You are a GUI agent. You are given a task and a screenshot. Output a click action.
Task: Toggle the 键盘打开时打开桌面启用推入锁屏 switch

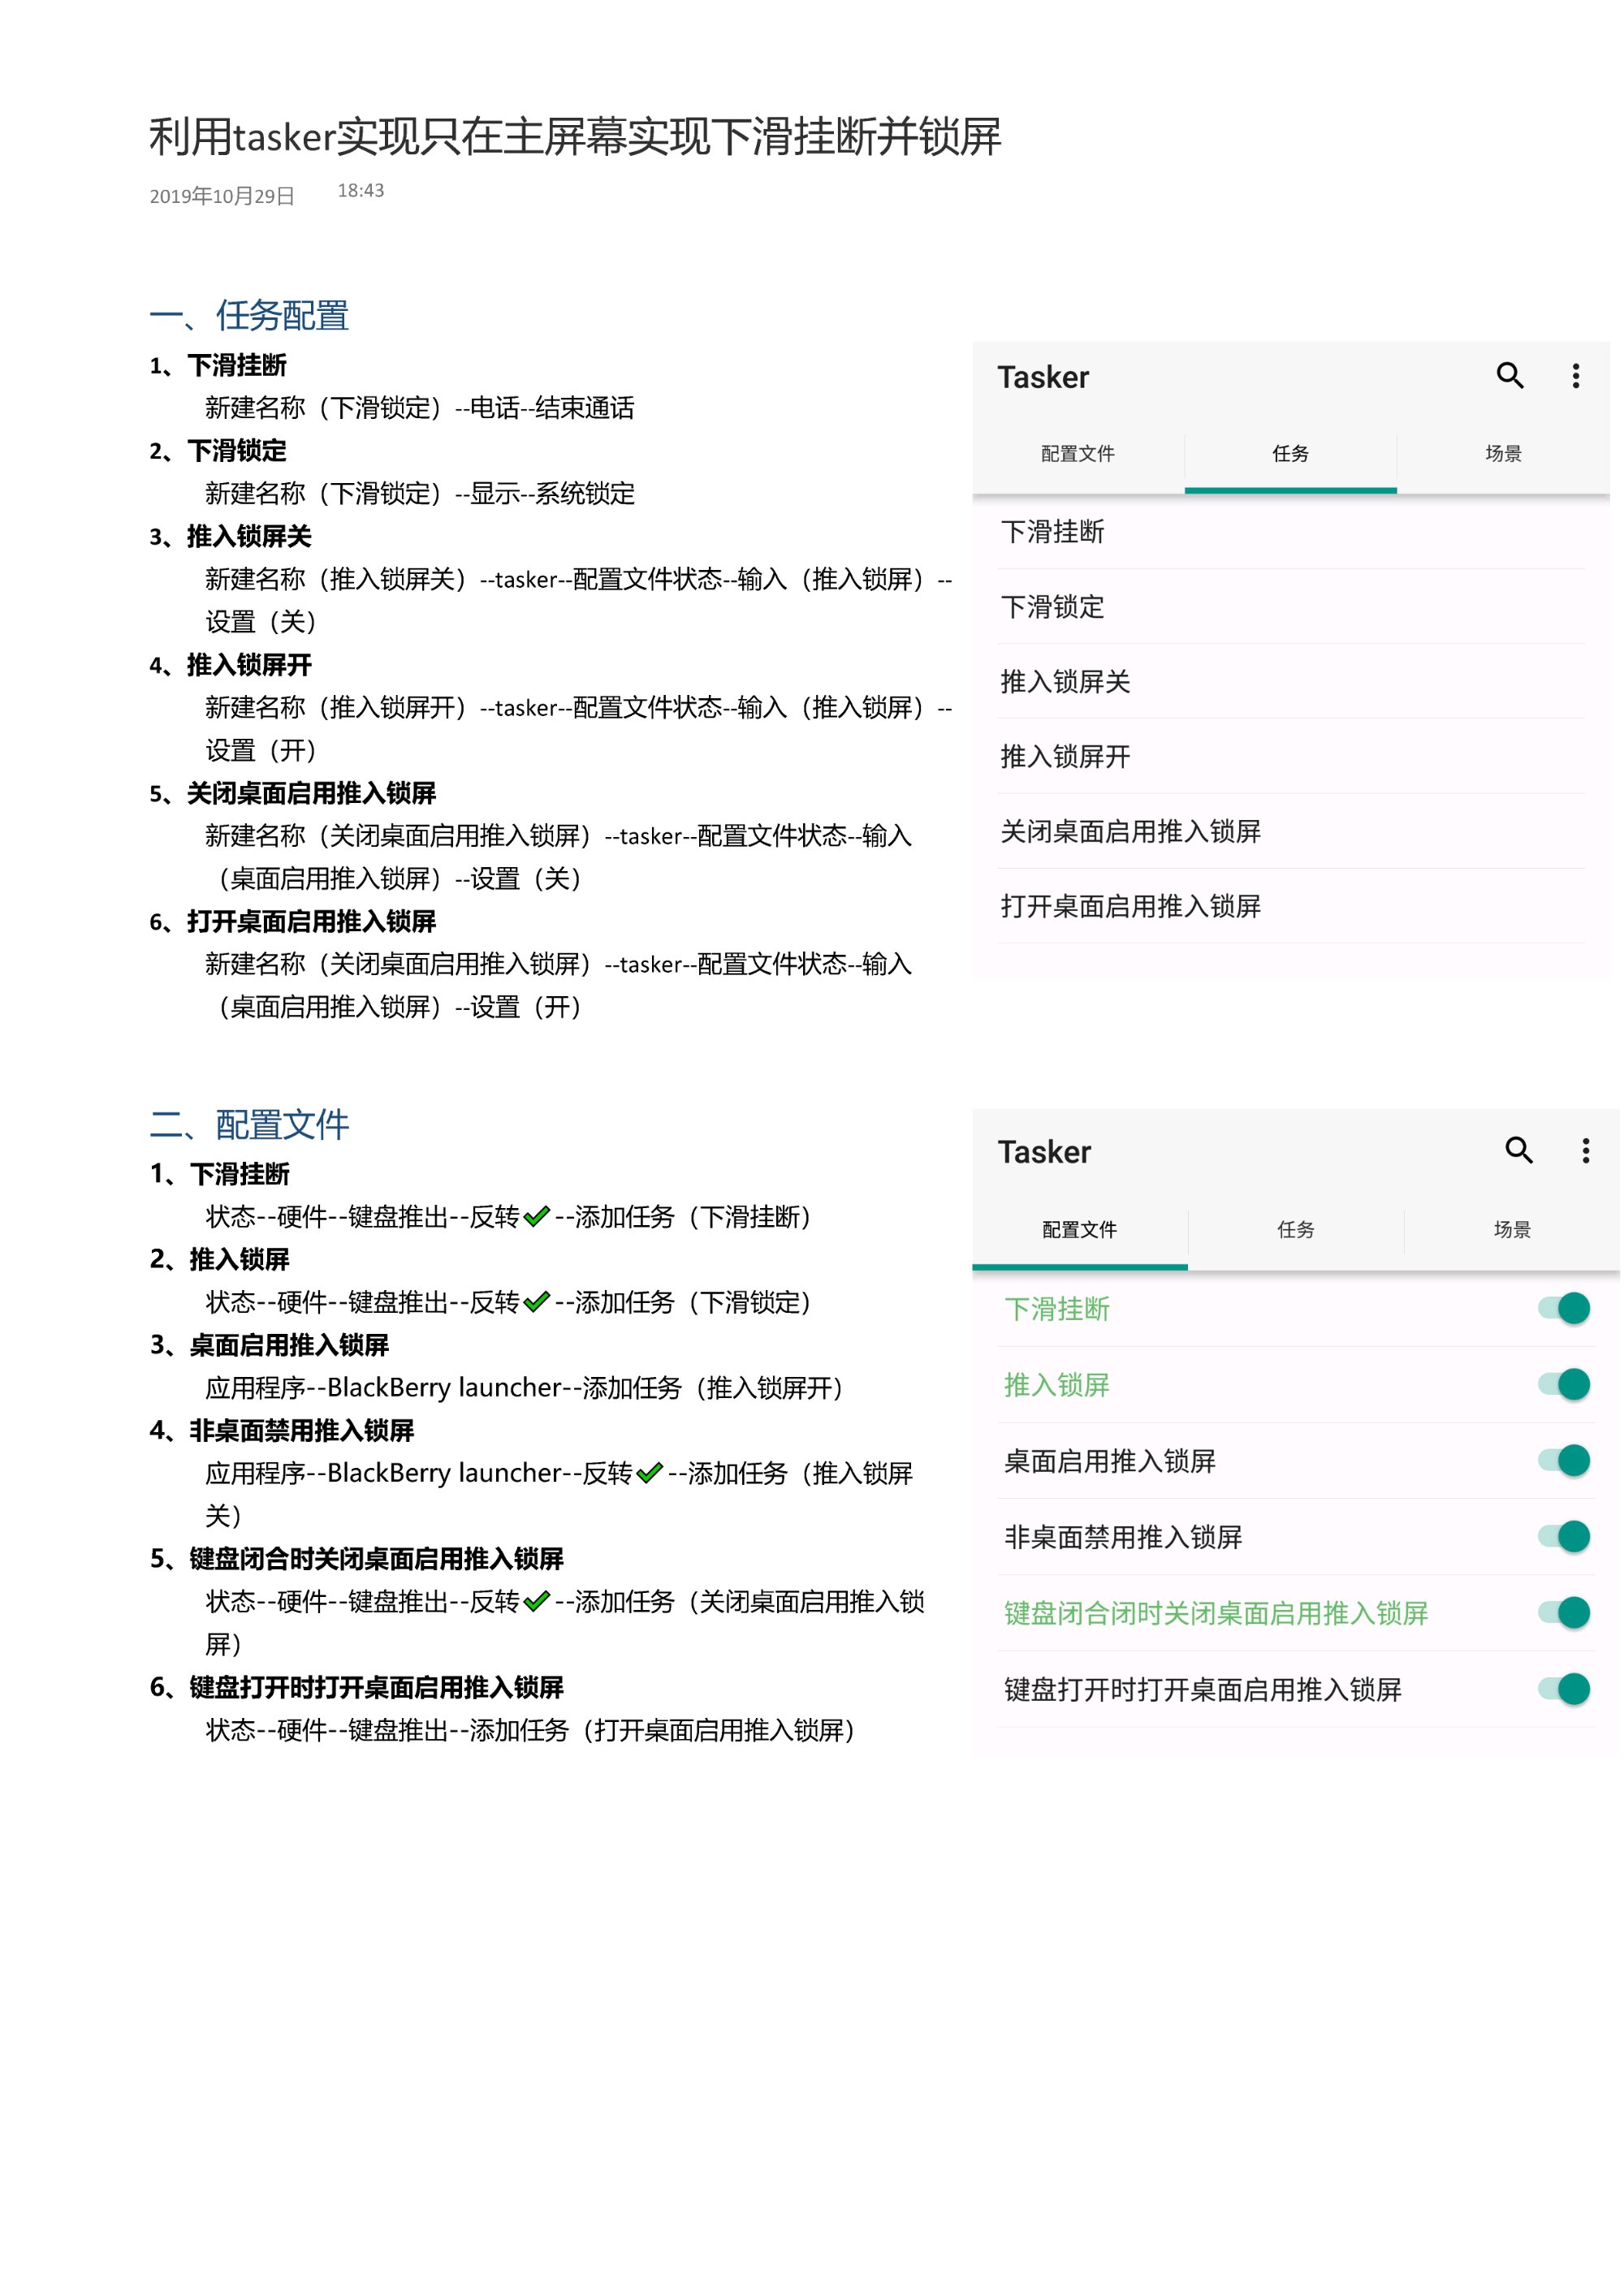pos(1566,1689)
